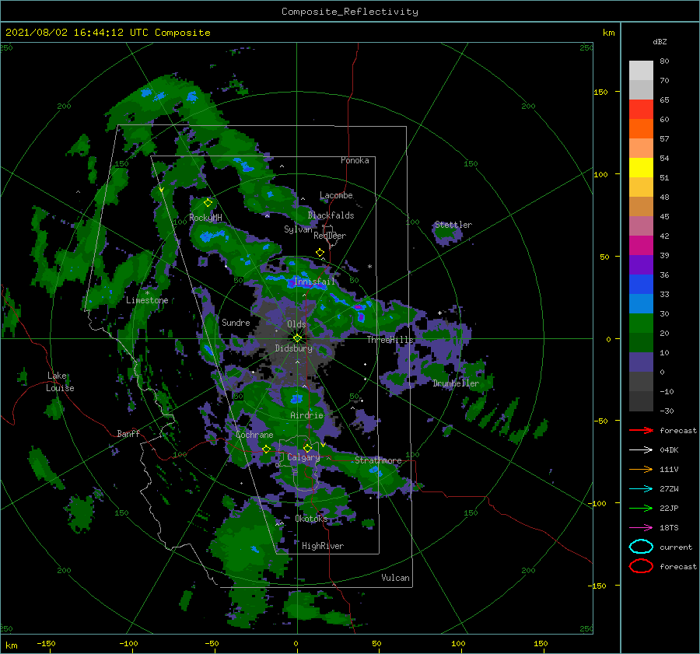700x654 pixels.
Task: Select the Airdrie map label
Action: coord(306,415)
